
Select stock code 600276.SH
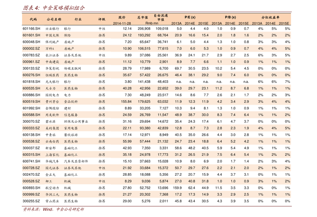coord(31,75)
